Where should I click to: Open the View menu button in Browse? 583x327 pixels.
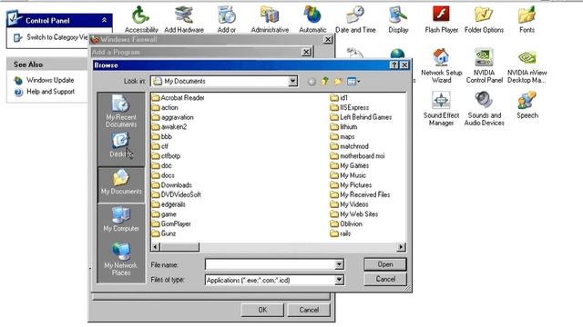(x=353, y=81)
